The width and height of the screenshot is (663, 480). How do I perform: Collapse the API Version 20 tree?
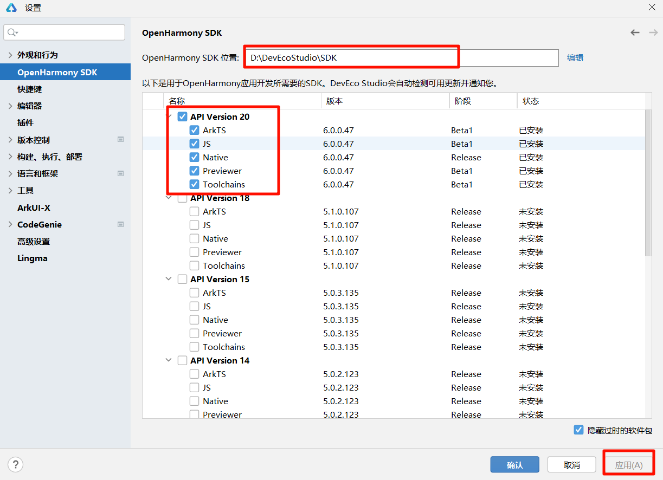pos(169,116)
